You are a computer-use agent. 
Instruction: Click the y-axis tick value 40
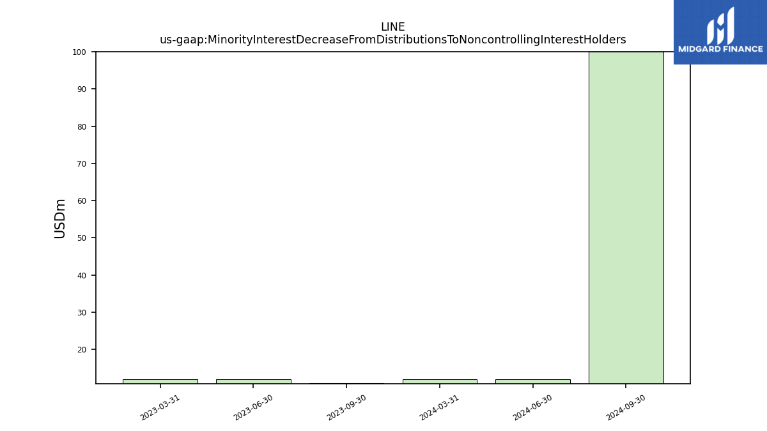coord(82,276)
